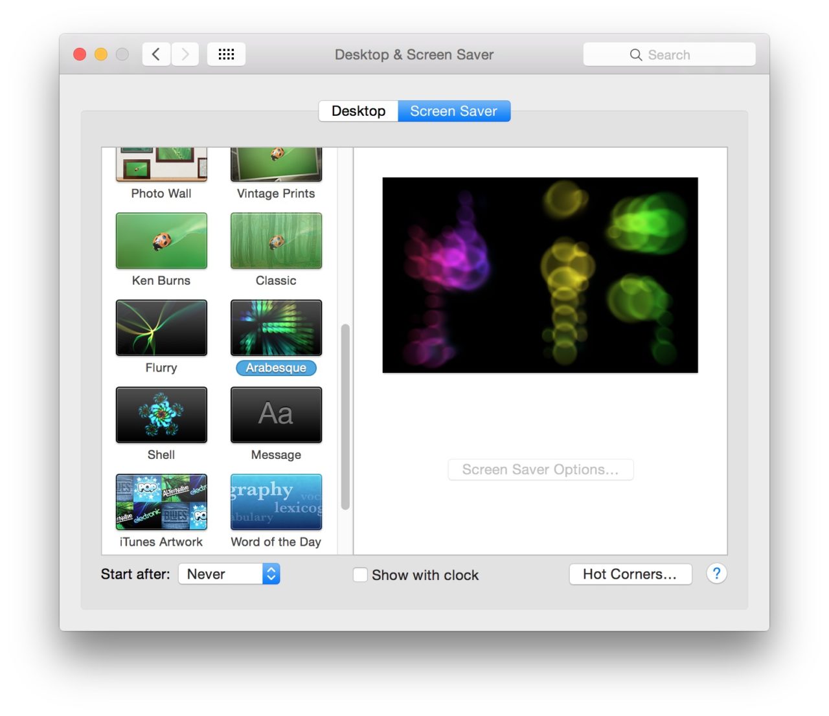Choose the Classic screen saver thumbnail
829x716 pixels.
276,241
